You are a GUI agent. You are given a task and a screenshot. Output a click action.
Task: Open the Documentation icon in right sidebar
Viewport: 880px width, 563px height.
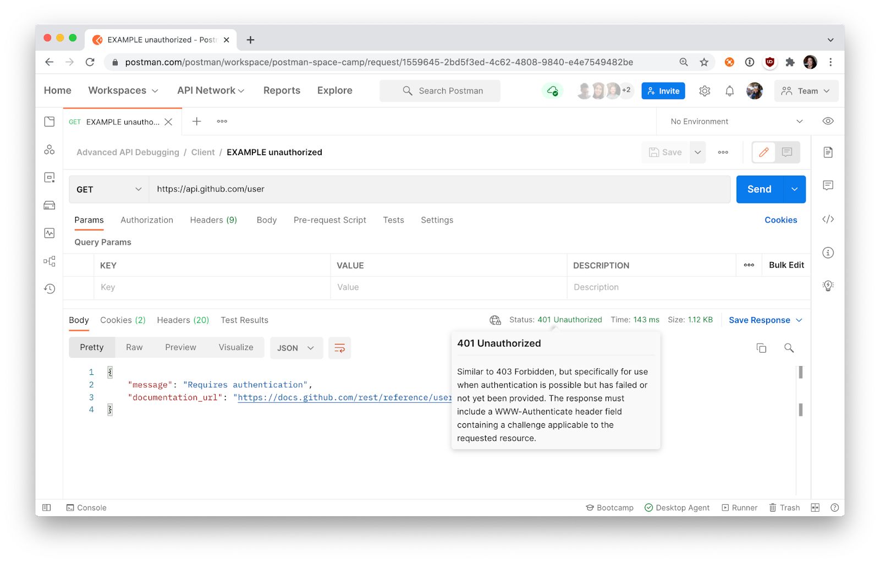(x=828, y=152)
